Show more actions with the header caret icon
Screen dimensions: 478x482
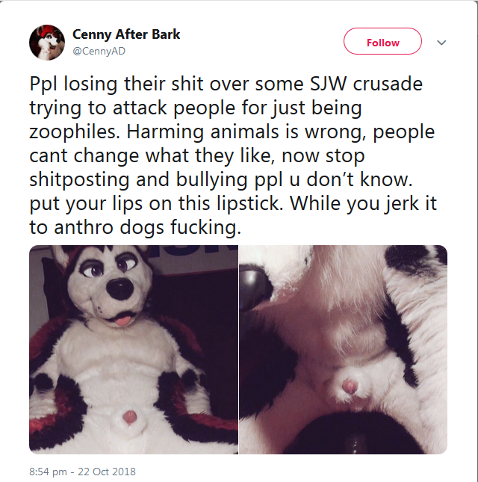[441, 43]
